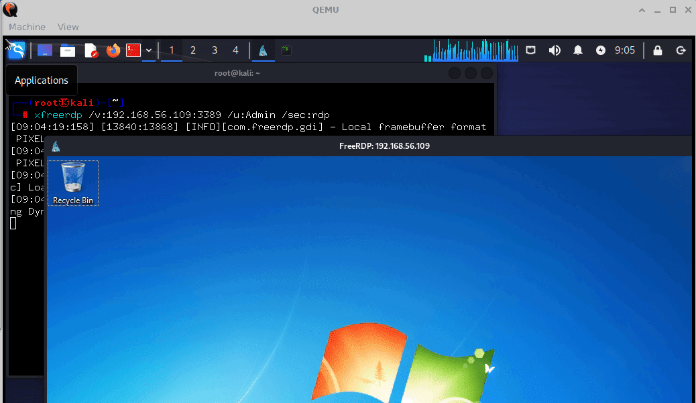
Task: Switch to workspace 2
Action: (x=193, y=50)
